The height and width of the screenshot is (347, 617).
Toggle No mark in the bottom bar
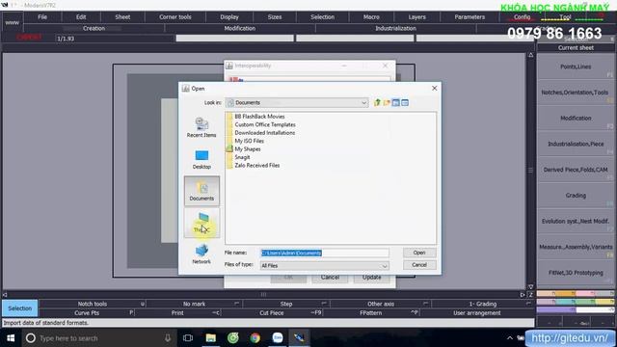(x=194, y=304)
